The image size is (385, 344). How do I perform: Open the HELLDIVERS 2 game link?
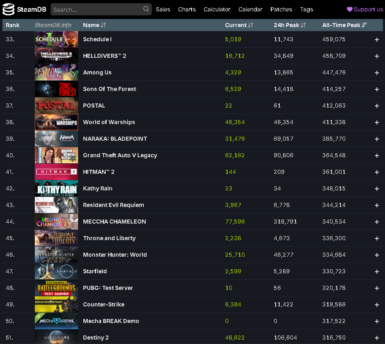coord(104,56)
